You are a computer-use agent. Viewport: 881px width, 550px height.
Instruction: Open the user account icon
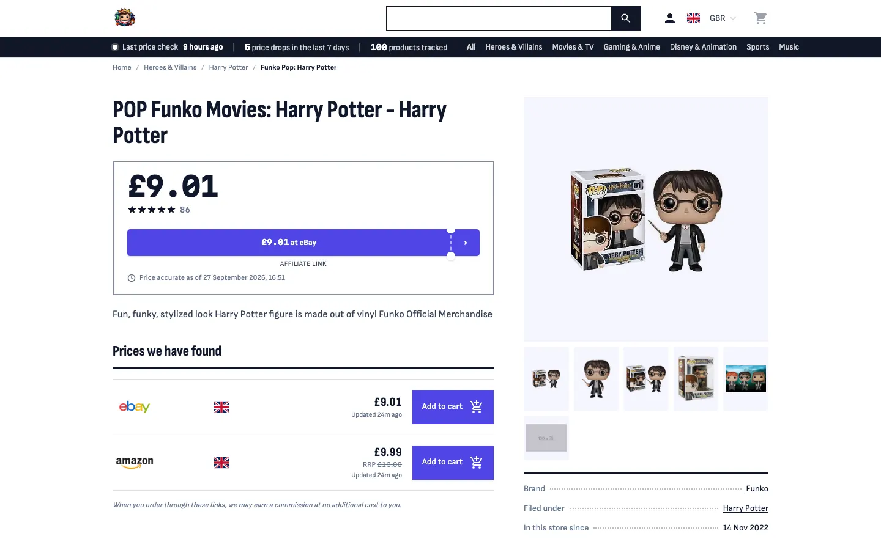pos(670,18)
